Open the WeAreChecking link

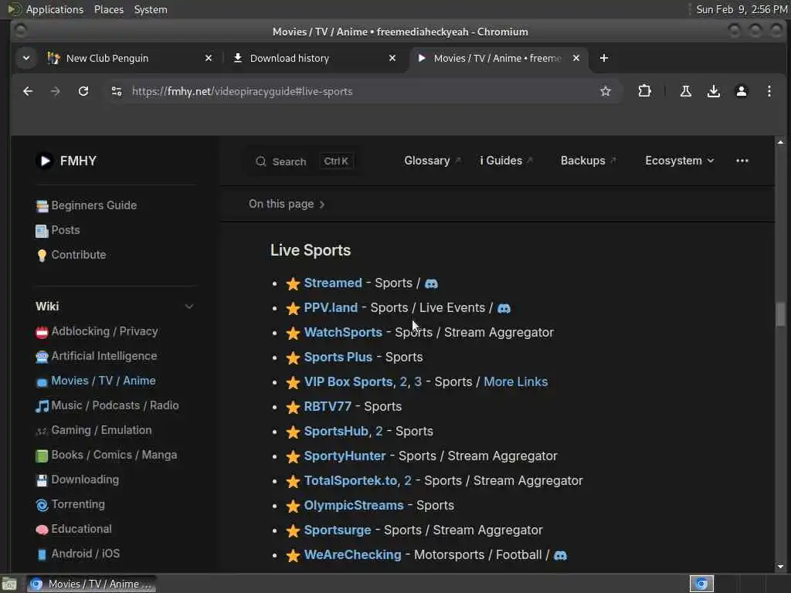352,554
